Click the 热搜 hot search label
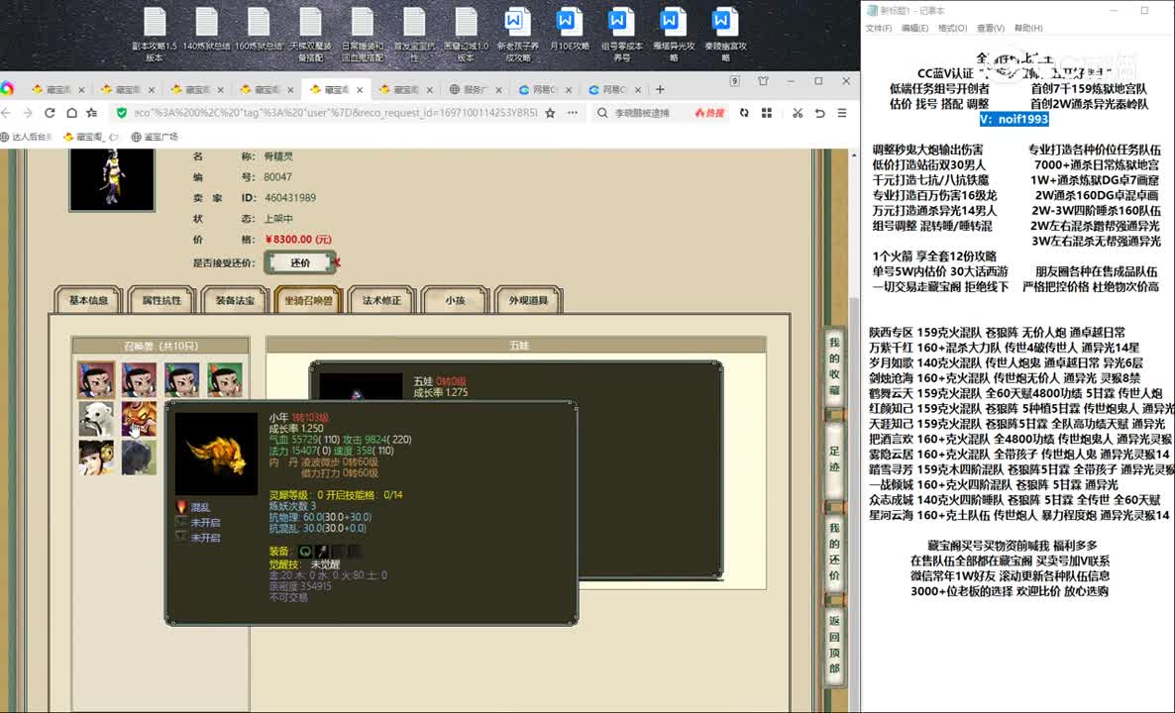This screenshot has width=1175, height=713. (x=709, y=113)
